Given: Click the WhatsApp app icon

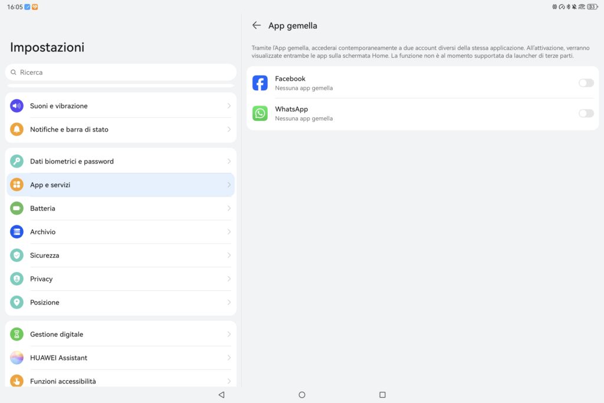Looking at the screenshot, I should [260, 113].
